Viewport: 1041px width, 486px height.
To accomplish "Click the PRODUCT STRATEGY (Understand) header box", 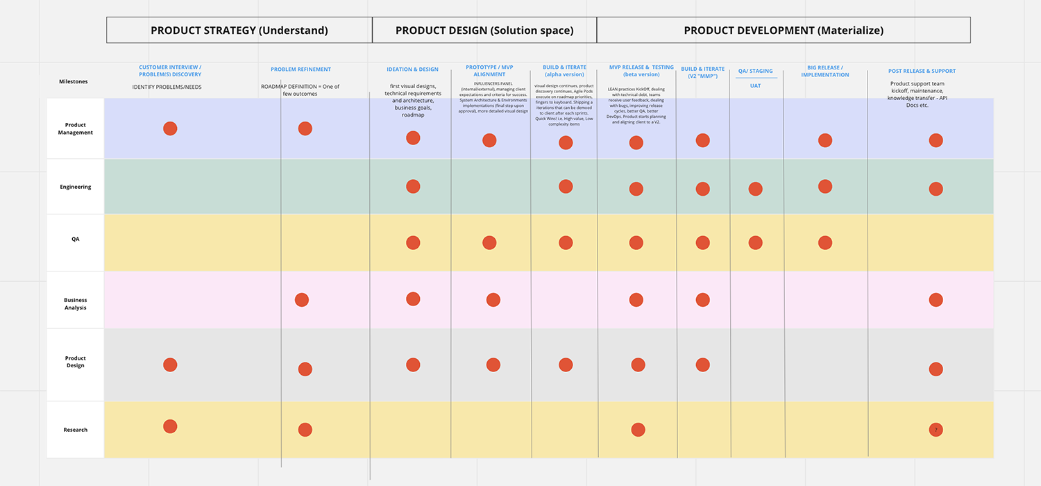I will [x=239, y=31].
